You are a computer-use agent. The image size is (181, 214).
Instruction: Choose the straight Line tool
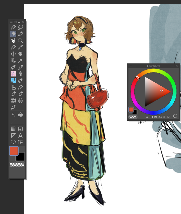coord(13,121)
